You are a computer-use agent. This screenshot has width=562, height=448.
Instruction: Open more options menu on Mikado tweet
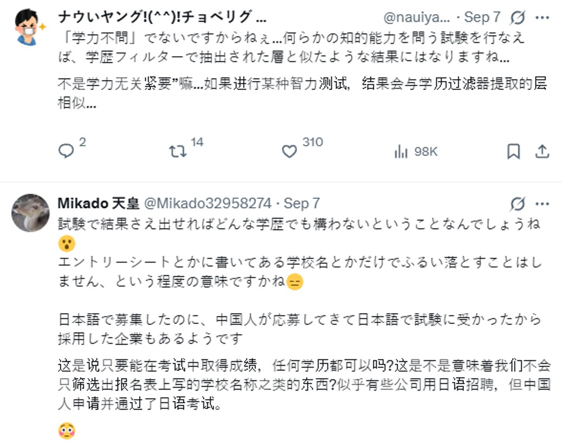coord(542,204)
